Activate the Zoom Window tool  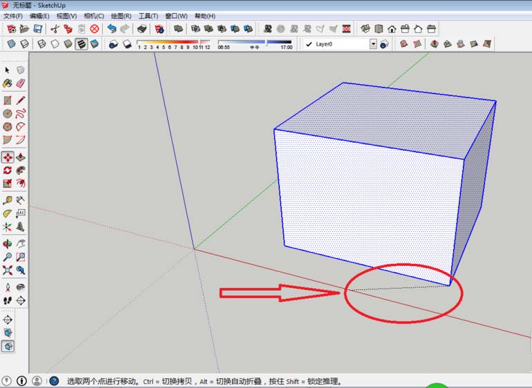(21, 257)
